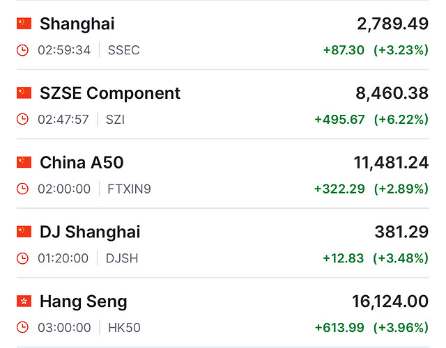Click the Shanghai price 2,789.49
The height and width of the screenshot is (348, 446).
[392, 24]
